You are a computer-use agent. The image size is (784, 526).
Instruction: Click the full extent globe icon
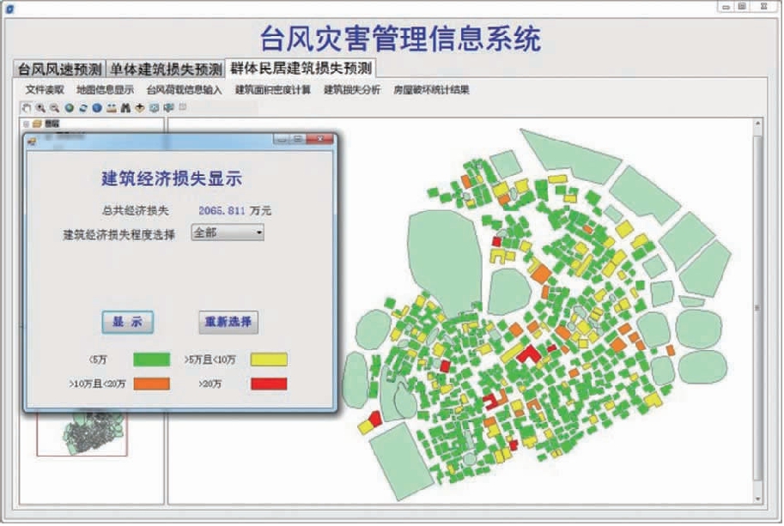[x=69, y=108]
